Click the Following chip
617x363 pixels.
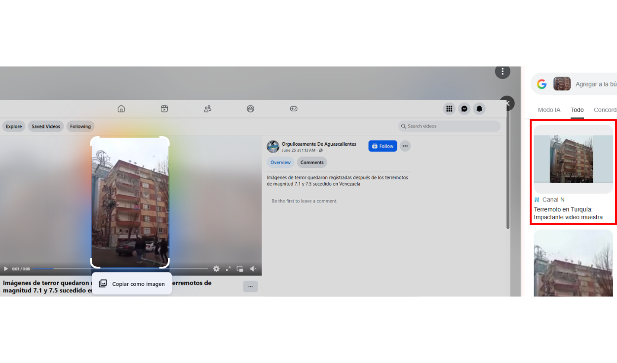click(80, 126)
